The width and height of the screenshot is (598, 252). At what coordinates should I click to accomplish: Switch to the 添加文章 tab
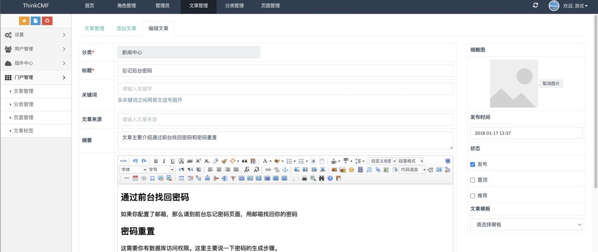(x=126, y=29)
